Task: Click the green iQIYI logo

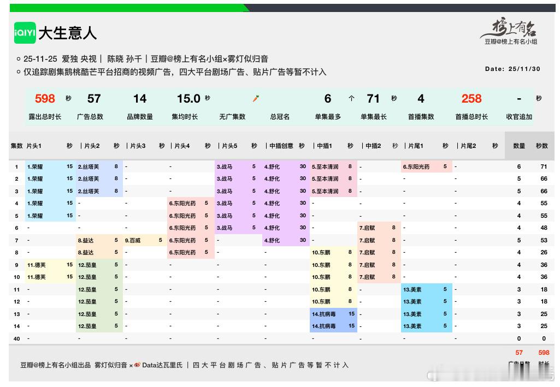Action: tap(25, 33)
